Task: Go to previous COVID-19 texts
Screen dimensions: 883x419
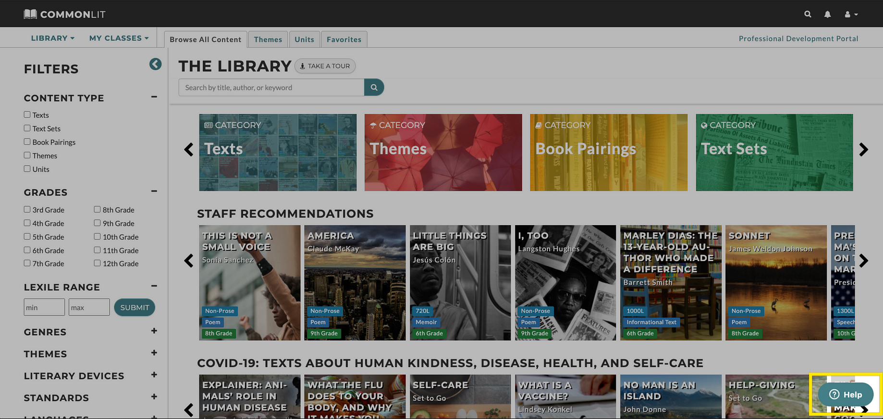Action: click(189, 410)
